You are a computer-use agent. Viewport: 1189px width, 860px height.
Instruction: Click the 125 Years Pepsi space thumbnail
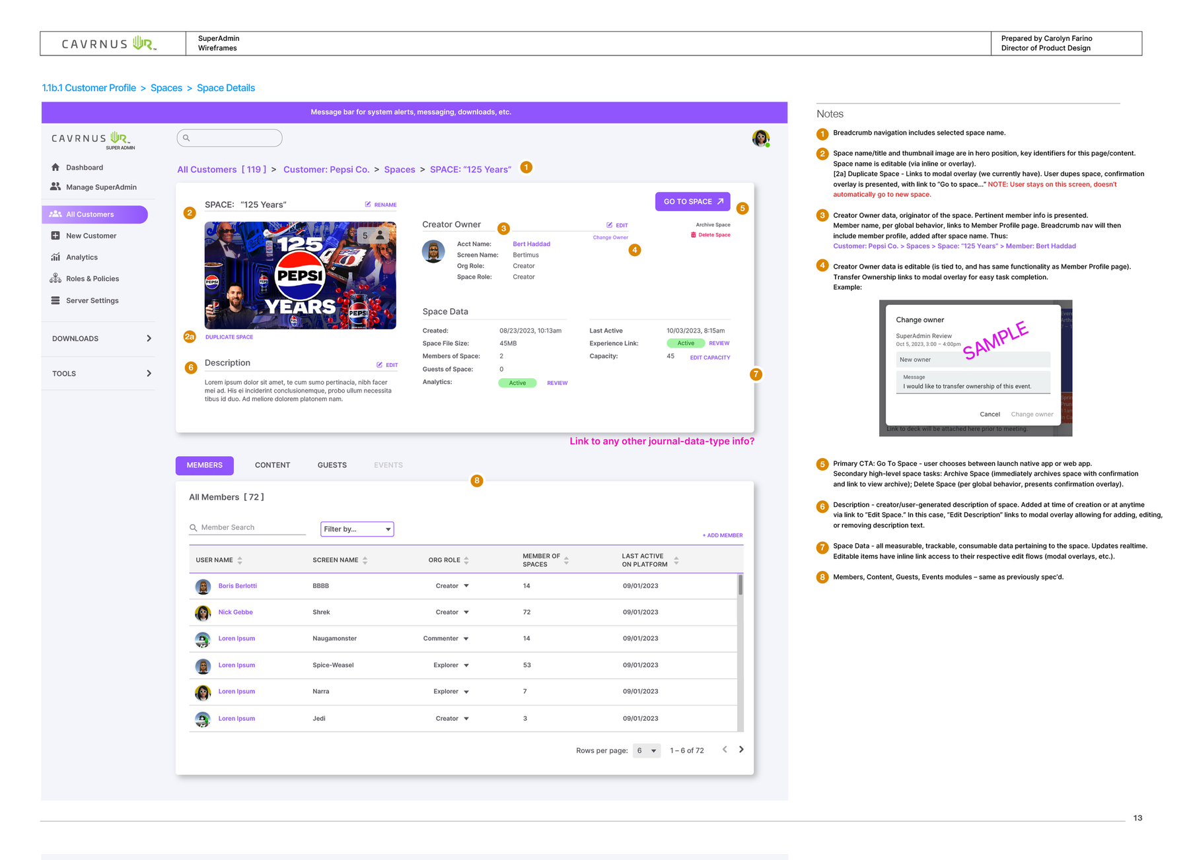coord(301,275)
